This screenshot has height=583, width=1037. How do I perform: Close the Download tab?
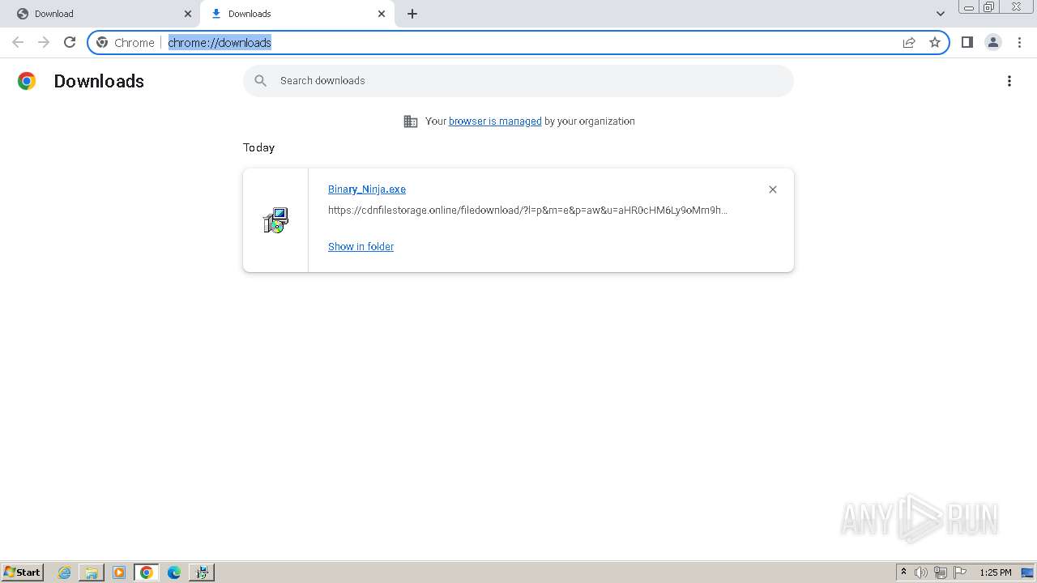188,14
